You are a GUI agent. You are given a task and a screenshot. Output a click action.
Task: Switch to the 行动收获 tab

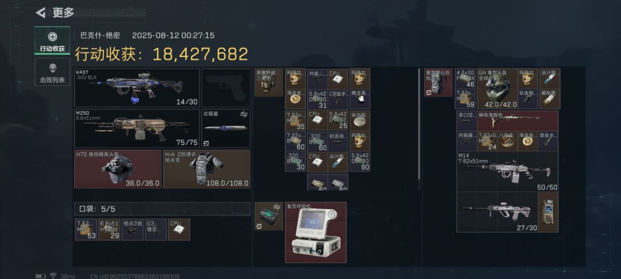[x=52, y=41]
